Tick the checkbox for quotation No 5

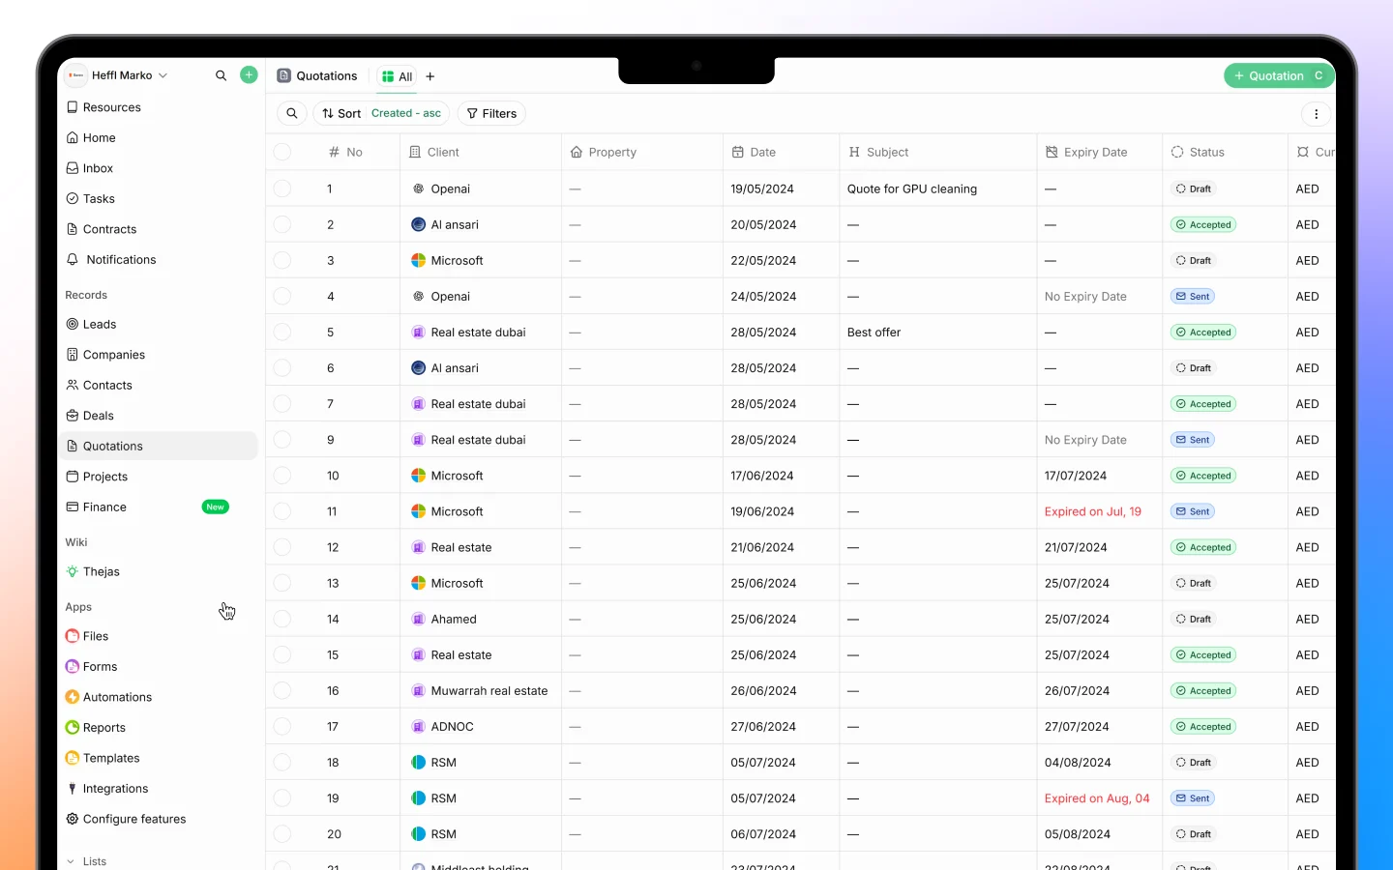pyautogui.click(x=282, y=332)
